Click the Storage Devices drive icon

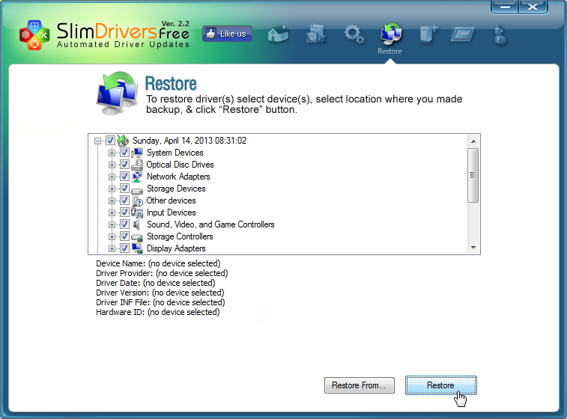pos(137,189)
